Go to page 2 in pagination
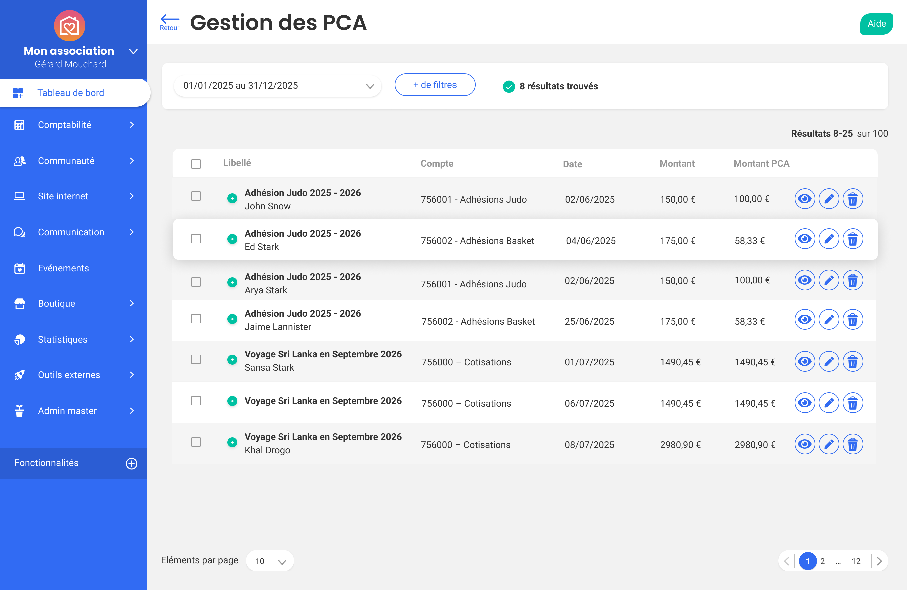The image size is (907, 590). [x=822, y=561]
